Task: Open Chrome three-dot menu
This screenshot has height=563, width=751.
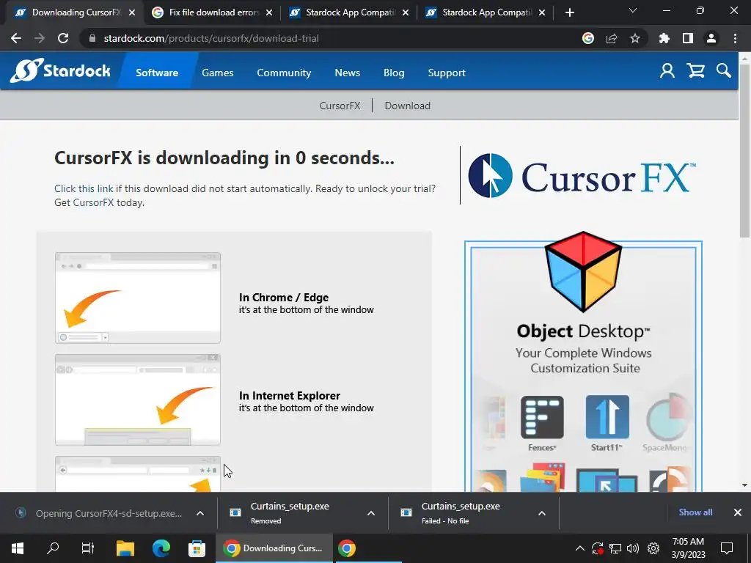Action: coord(735,38)
